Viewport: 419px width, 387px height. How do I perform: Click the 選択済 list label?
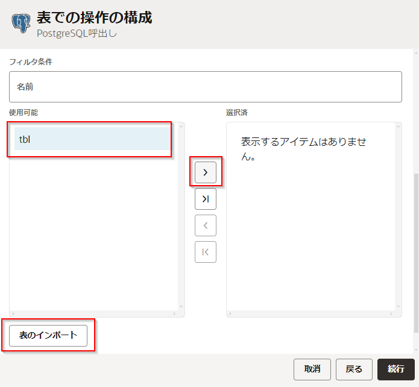237,113
